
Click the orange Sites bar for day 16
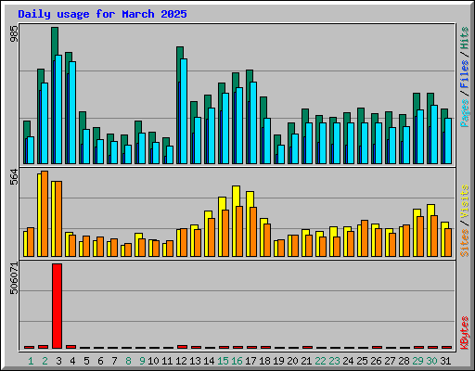(x=239, y=231)
